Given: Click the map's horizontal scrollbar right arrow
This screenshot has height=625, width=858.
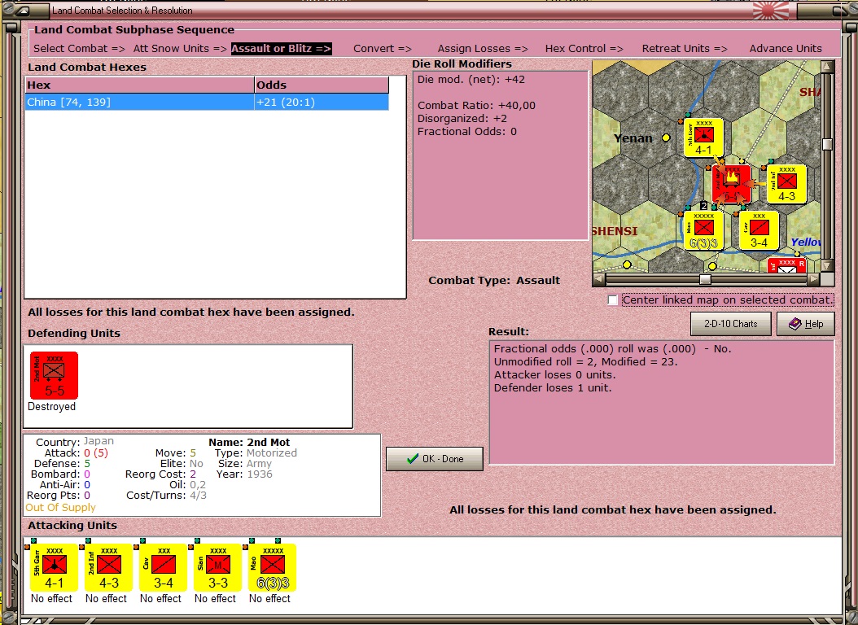Looking at the screenshot, I should 814,279.
